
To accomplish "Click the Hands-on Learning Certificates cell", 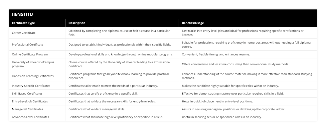I will coord(37,76).
